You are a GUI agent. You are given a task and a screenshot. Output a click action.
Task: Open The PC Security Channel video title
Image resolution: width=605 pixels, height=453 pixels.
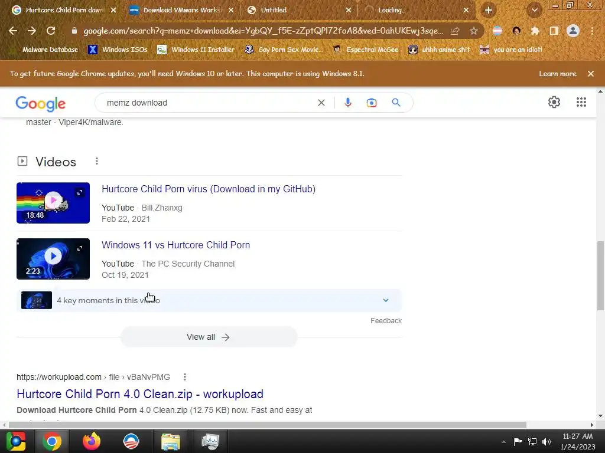click(x=175, y=245)
